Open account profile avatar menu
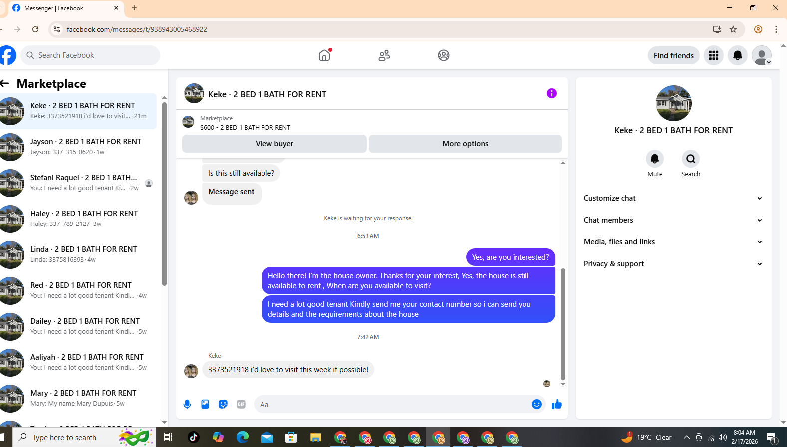 click(x=762, y=55)
